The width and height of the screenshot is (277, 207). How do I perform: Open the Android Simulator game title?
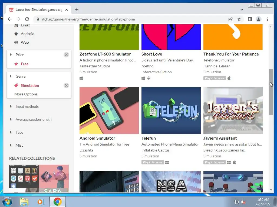coord(97,138)
